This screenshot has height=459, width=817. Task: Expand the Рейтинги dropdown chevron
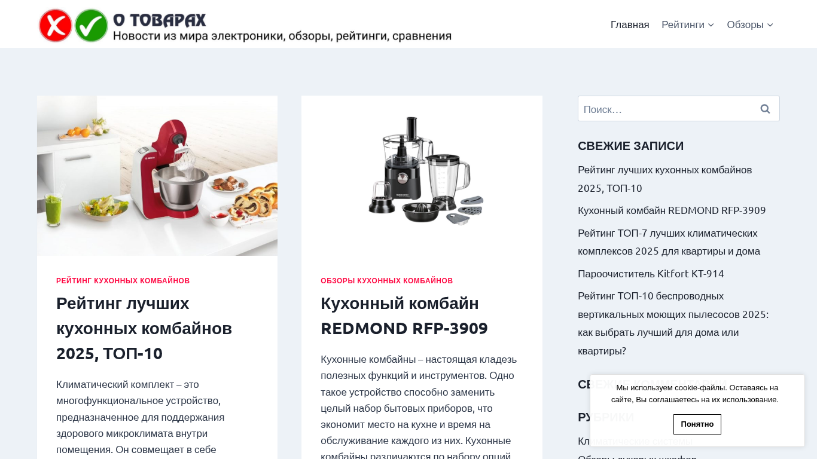(x=711, y=25)
